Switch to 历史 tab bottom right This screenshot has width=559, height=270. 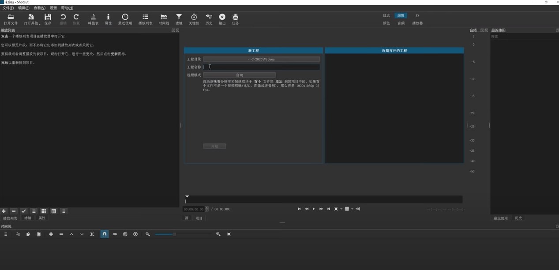pos(518,218)
